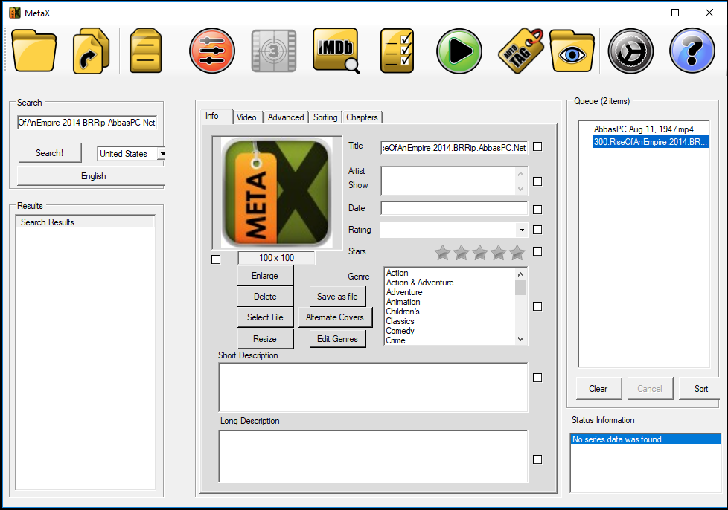Click the watch folder eye icon
This screenshot has height=510, width=728.
point(572,51)
